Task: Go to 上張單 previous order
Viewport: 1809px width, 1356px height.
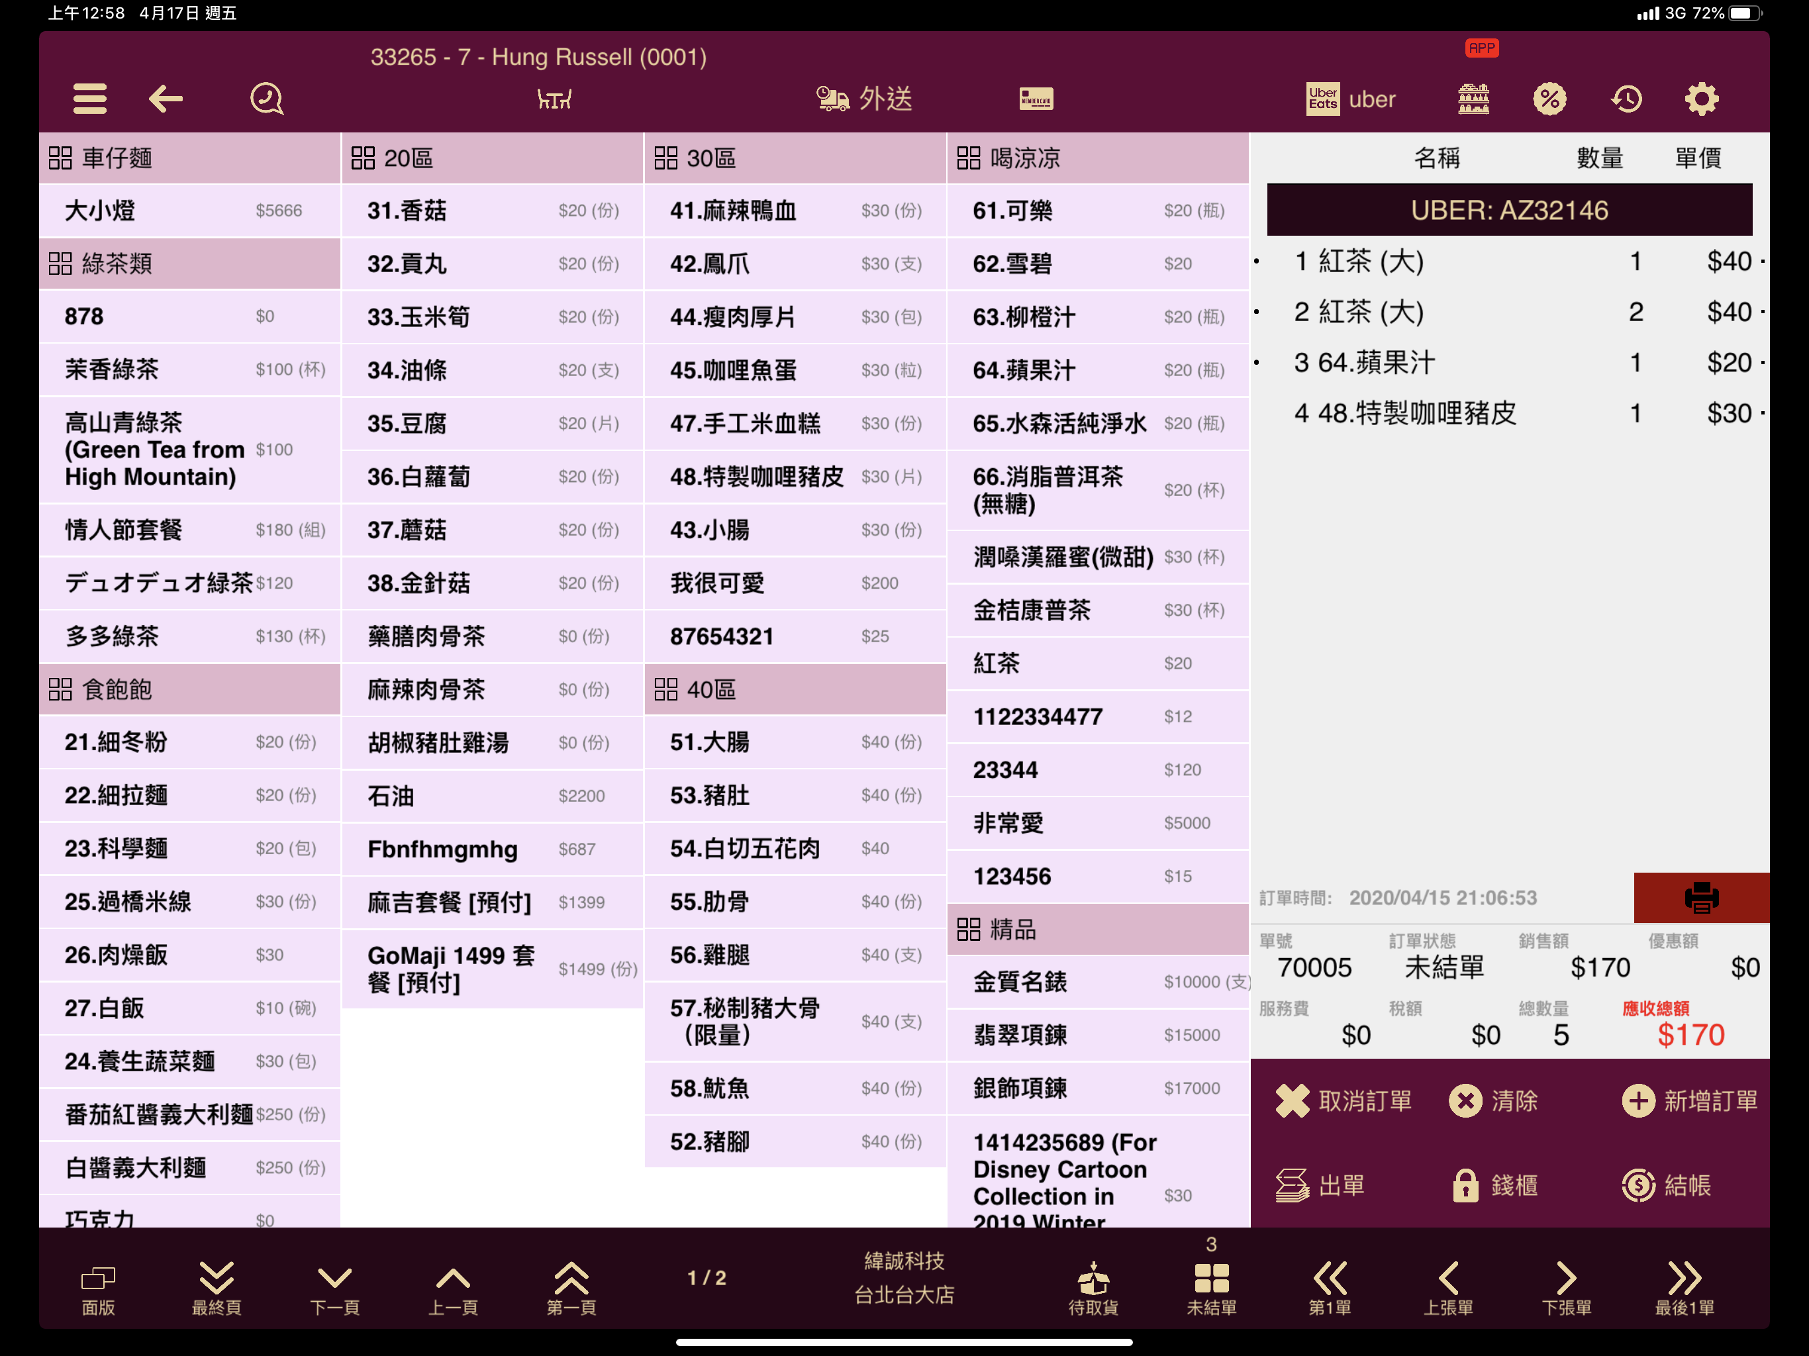Action: point(1447,1288)
